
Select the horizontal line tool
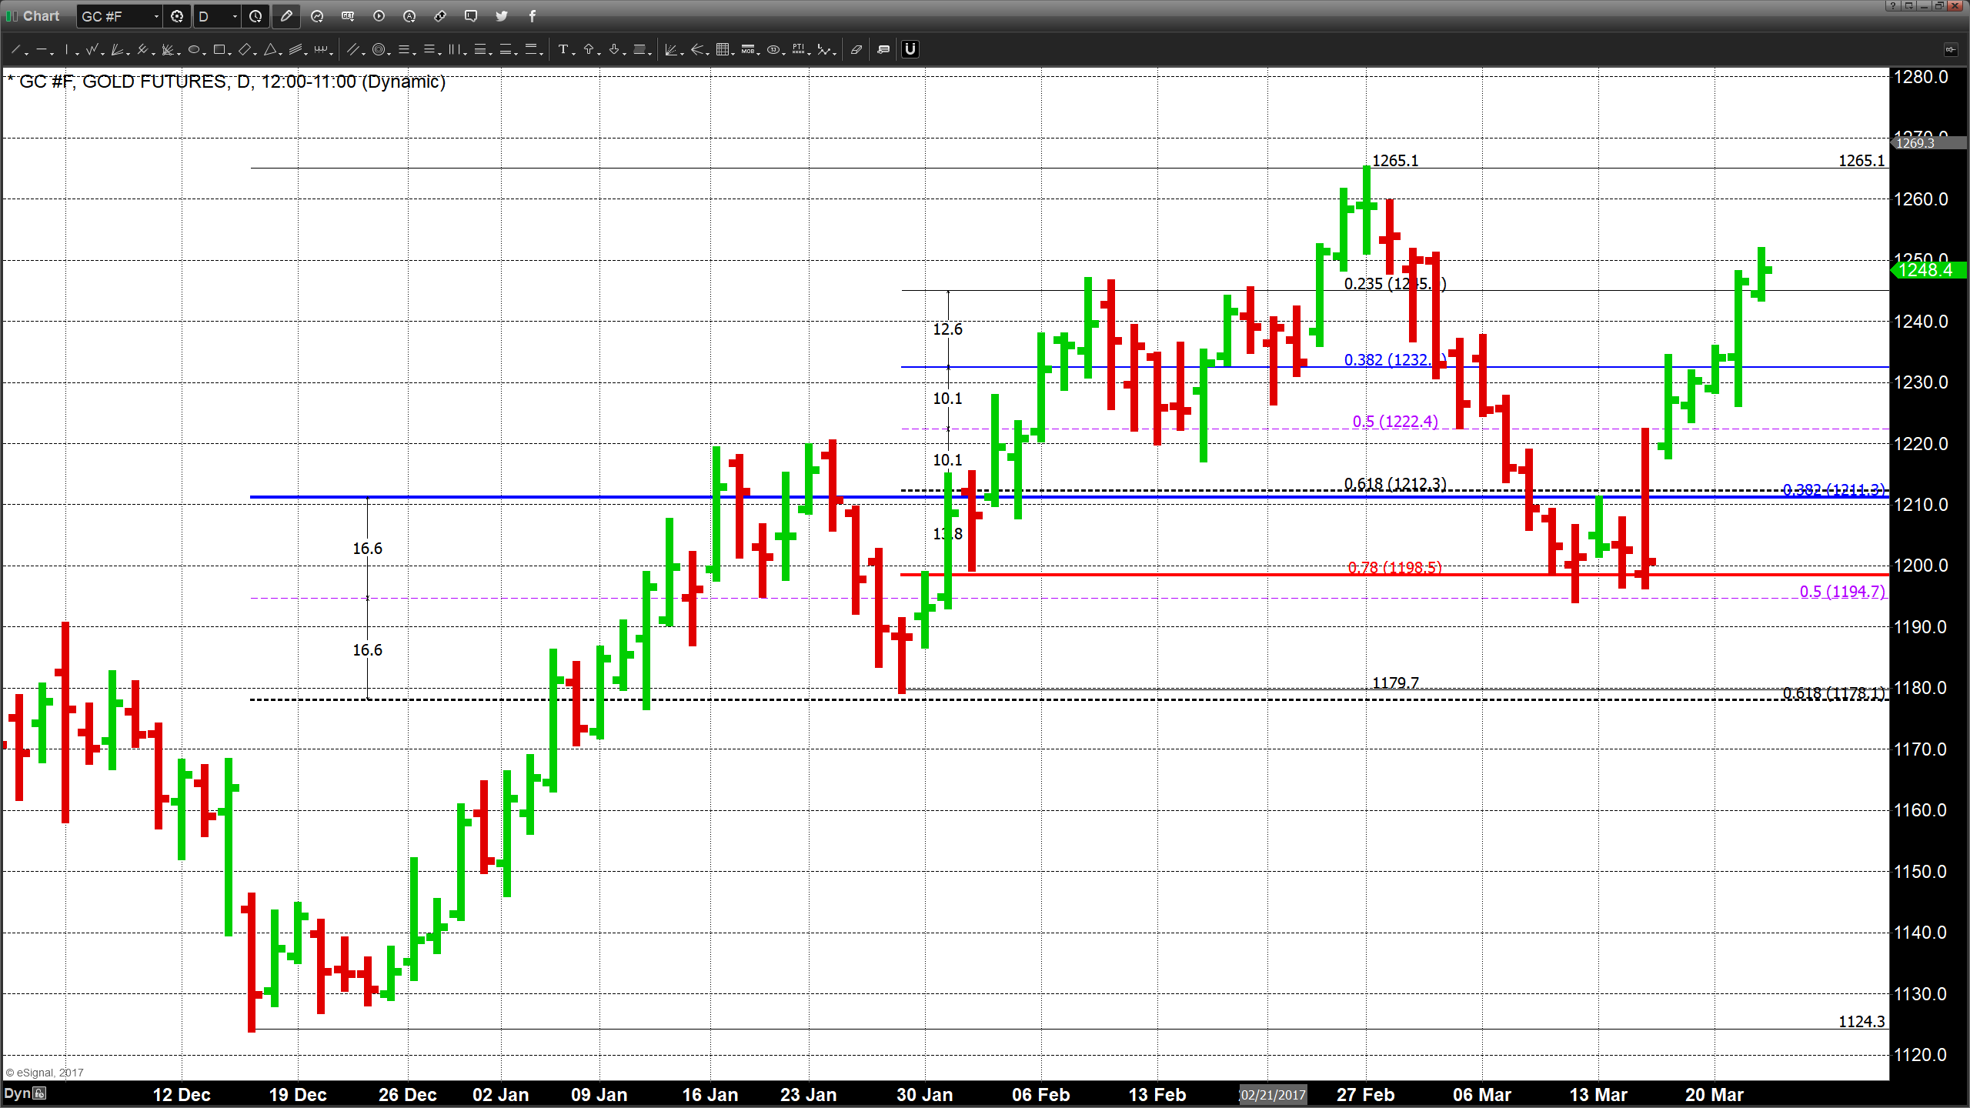click(x=42, y=50)
